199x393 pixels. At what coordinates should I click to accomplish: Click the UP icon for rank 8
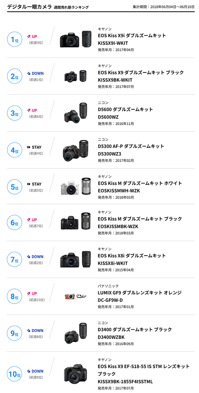tap(29, 293)
